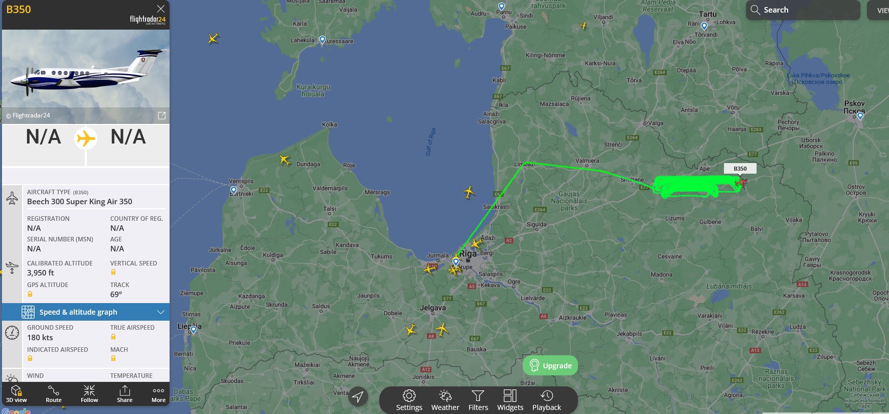Open the 3D view of the aircraft

point(16,393)
